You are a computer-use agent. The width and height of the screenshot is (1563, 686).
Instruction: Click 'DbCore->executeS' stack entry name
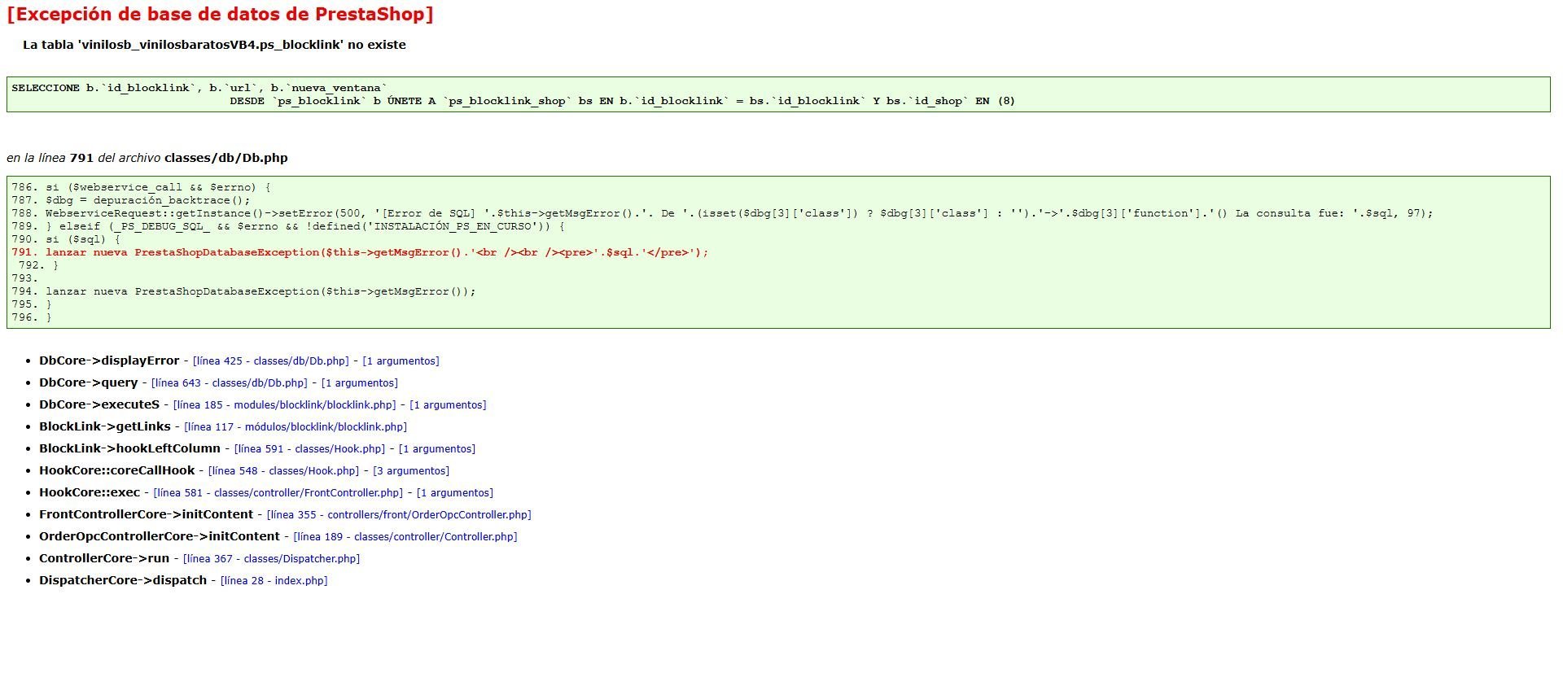coord(99,404)
